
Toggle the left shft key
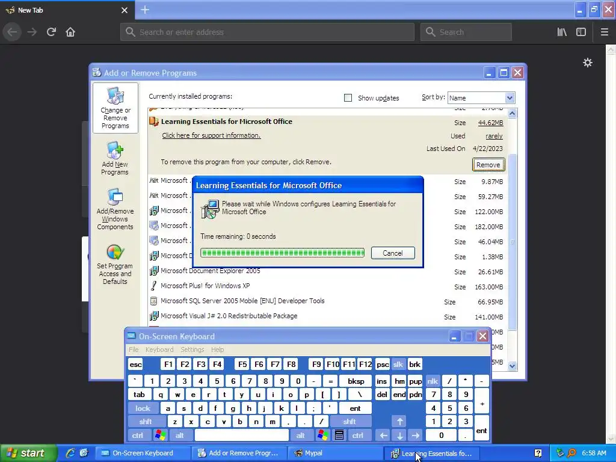[146, 422]
